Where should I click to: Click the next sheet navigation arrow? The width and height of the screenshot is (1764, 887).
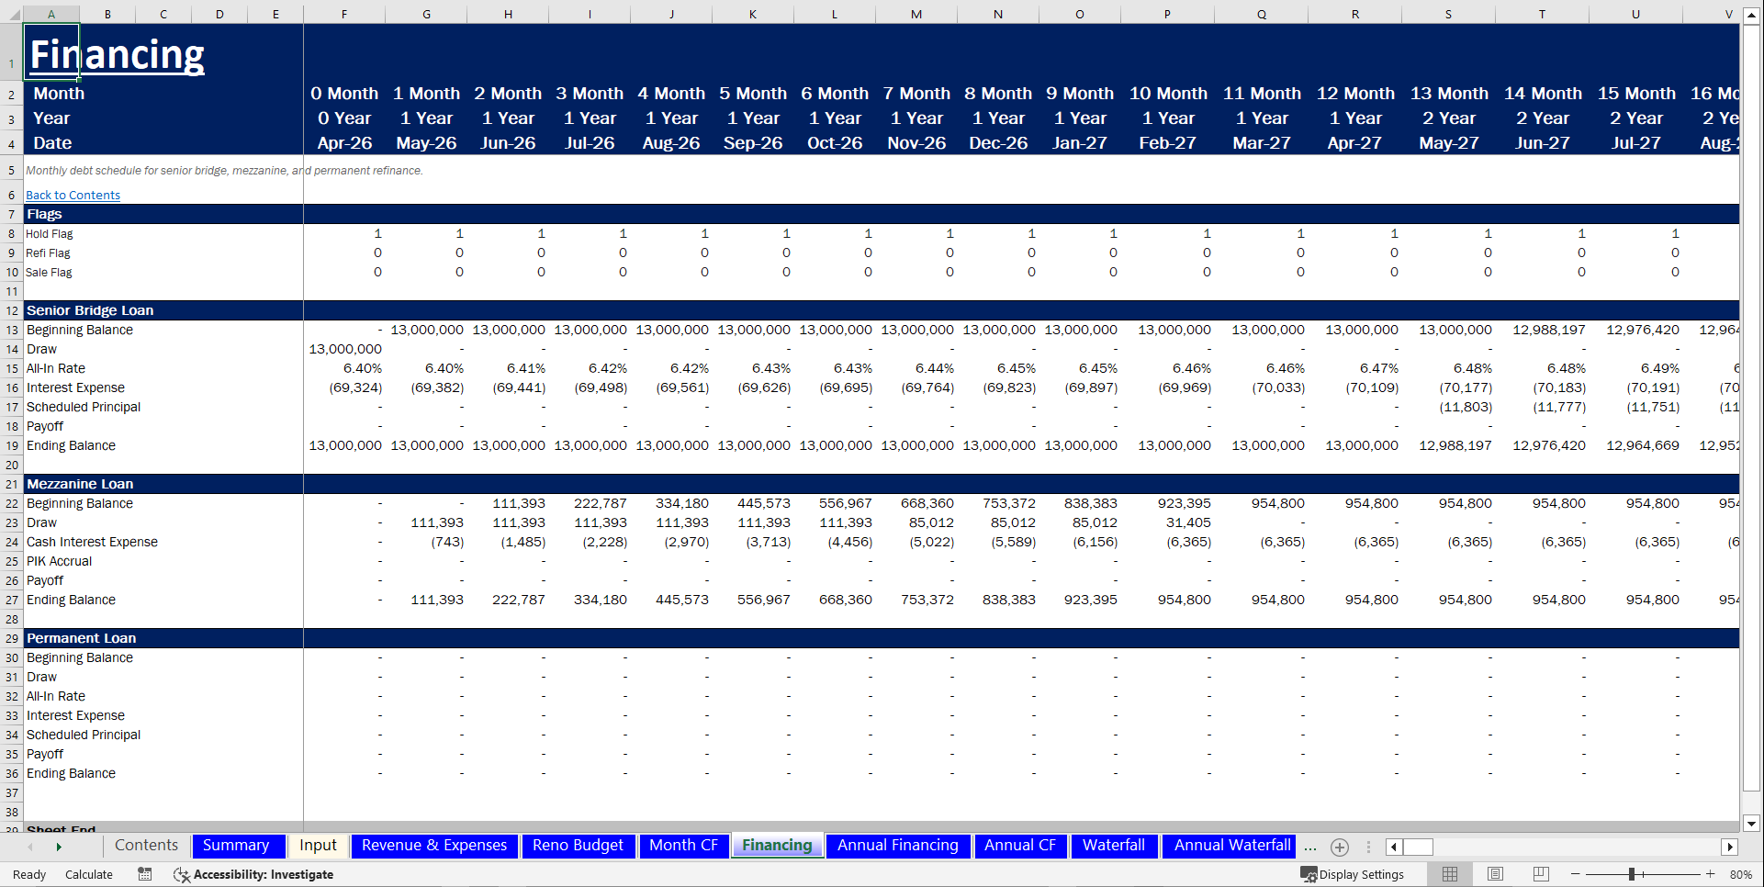[59, 847]
